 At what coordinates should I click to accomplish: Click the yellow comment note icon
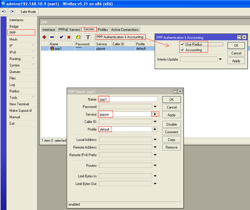(x=78, y=37)
